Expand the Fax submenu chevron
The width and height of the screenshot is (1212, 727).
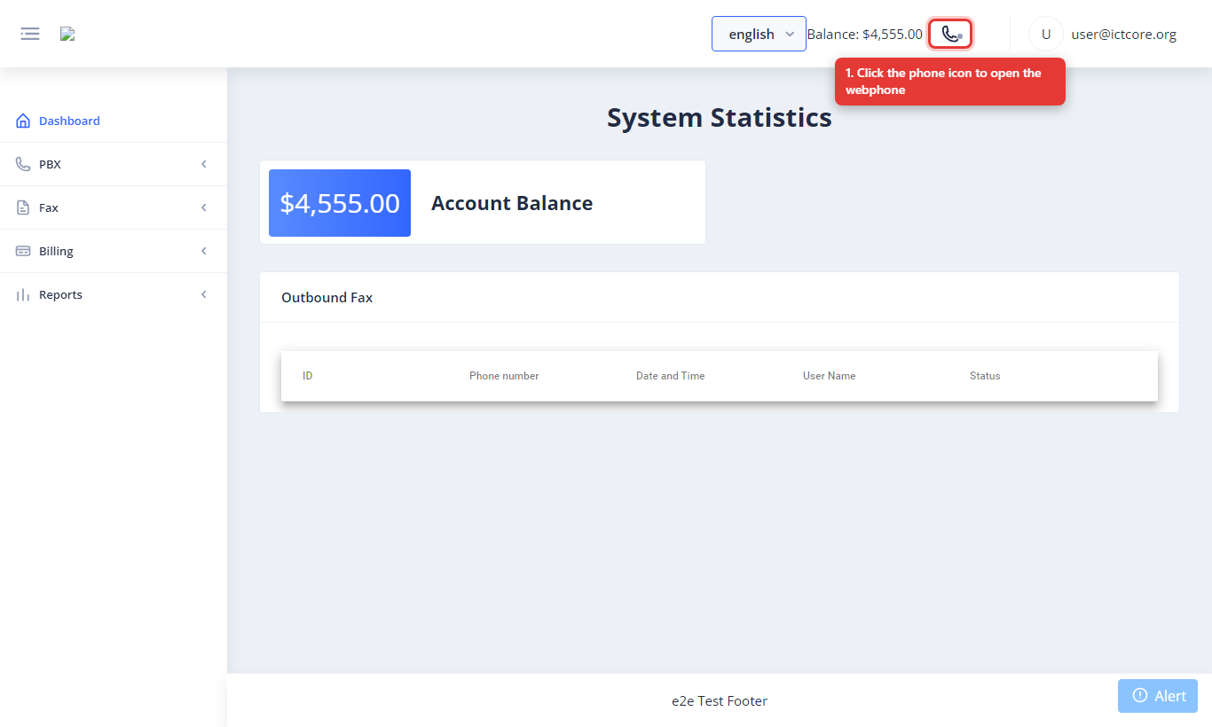click(204, 207)
